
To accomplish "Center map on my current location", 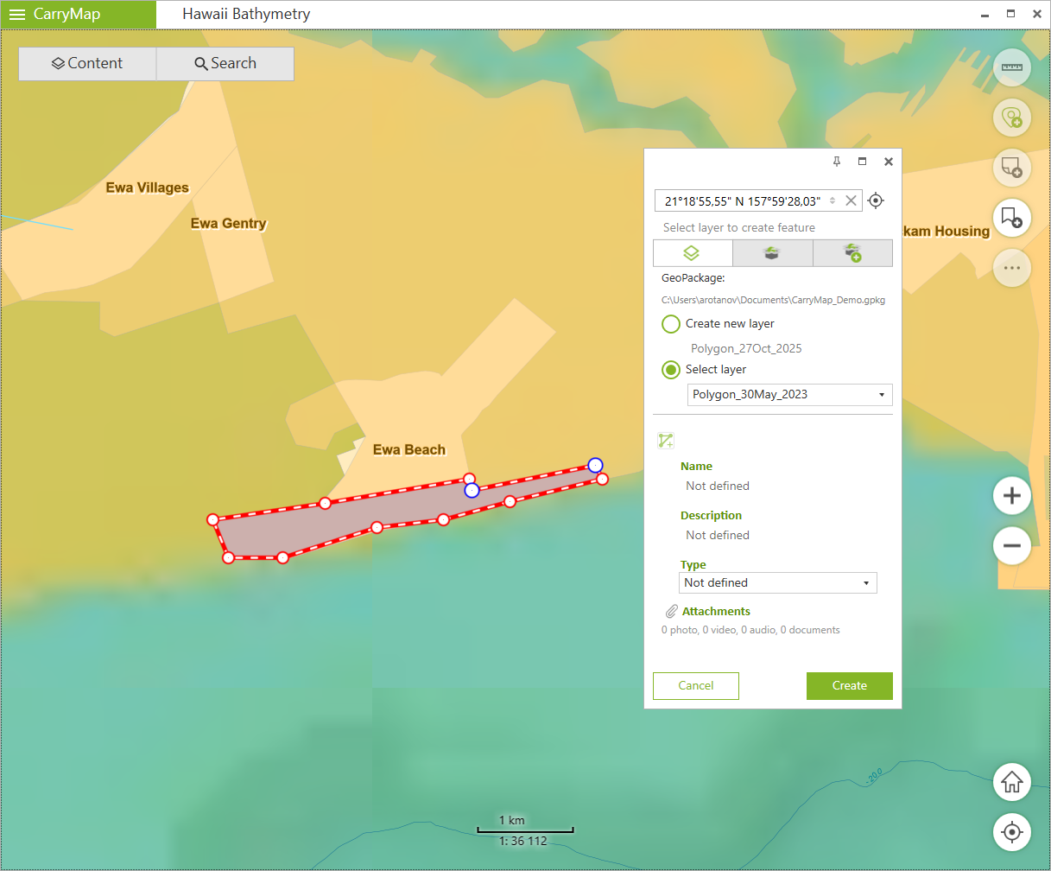I will point(1011,833).
